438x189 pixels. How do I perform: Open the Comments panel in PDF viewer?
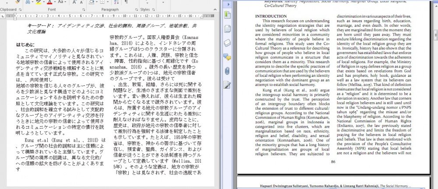point(228,57)
